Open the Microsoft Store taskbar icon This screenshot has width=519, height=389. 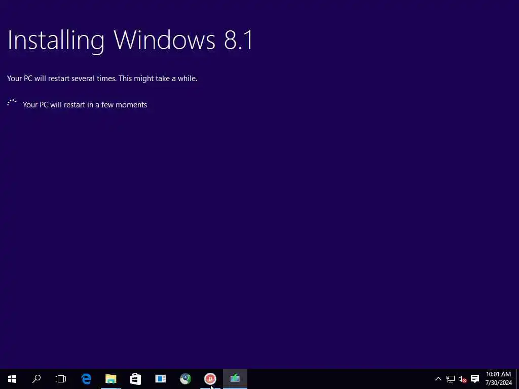(136, 379)
